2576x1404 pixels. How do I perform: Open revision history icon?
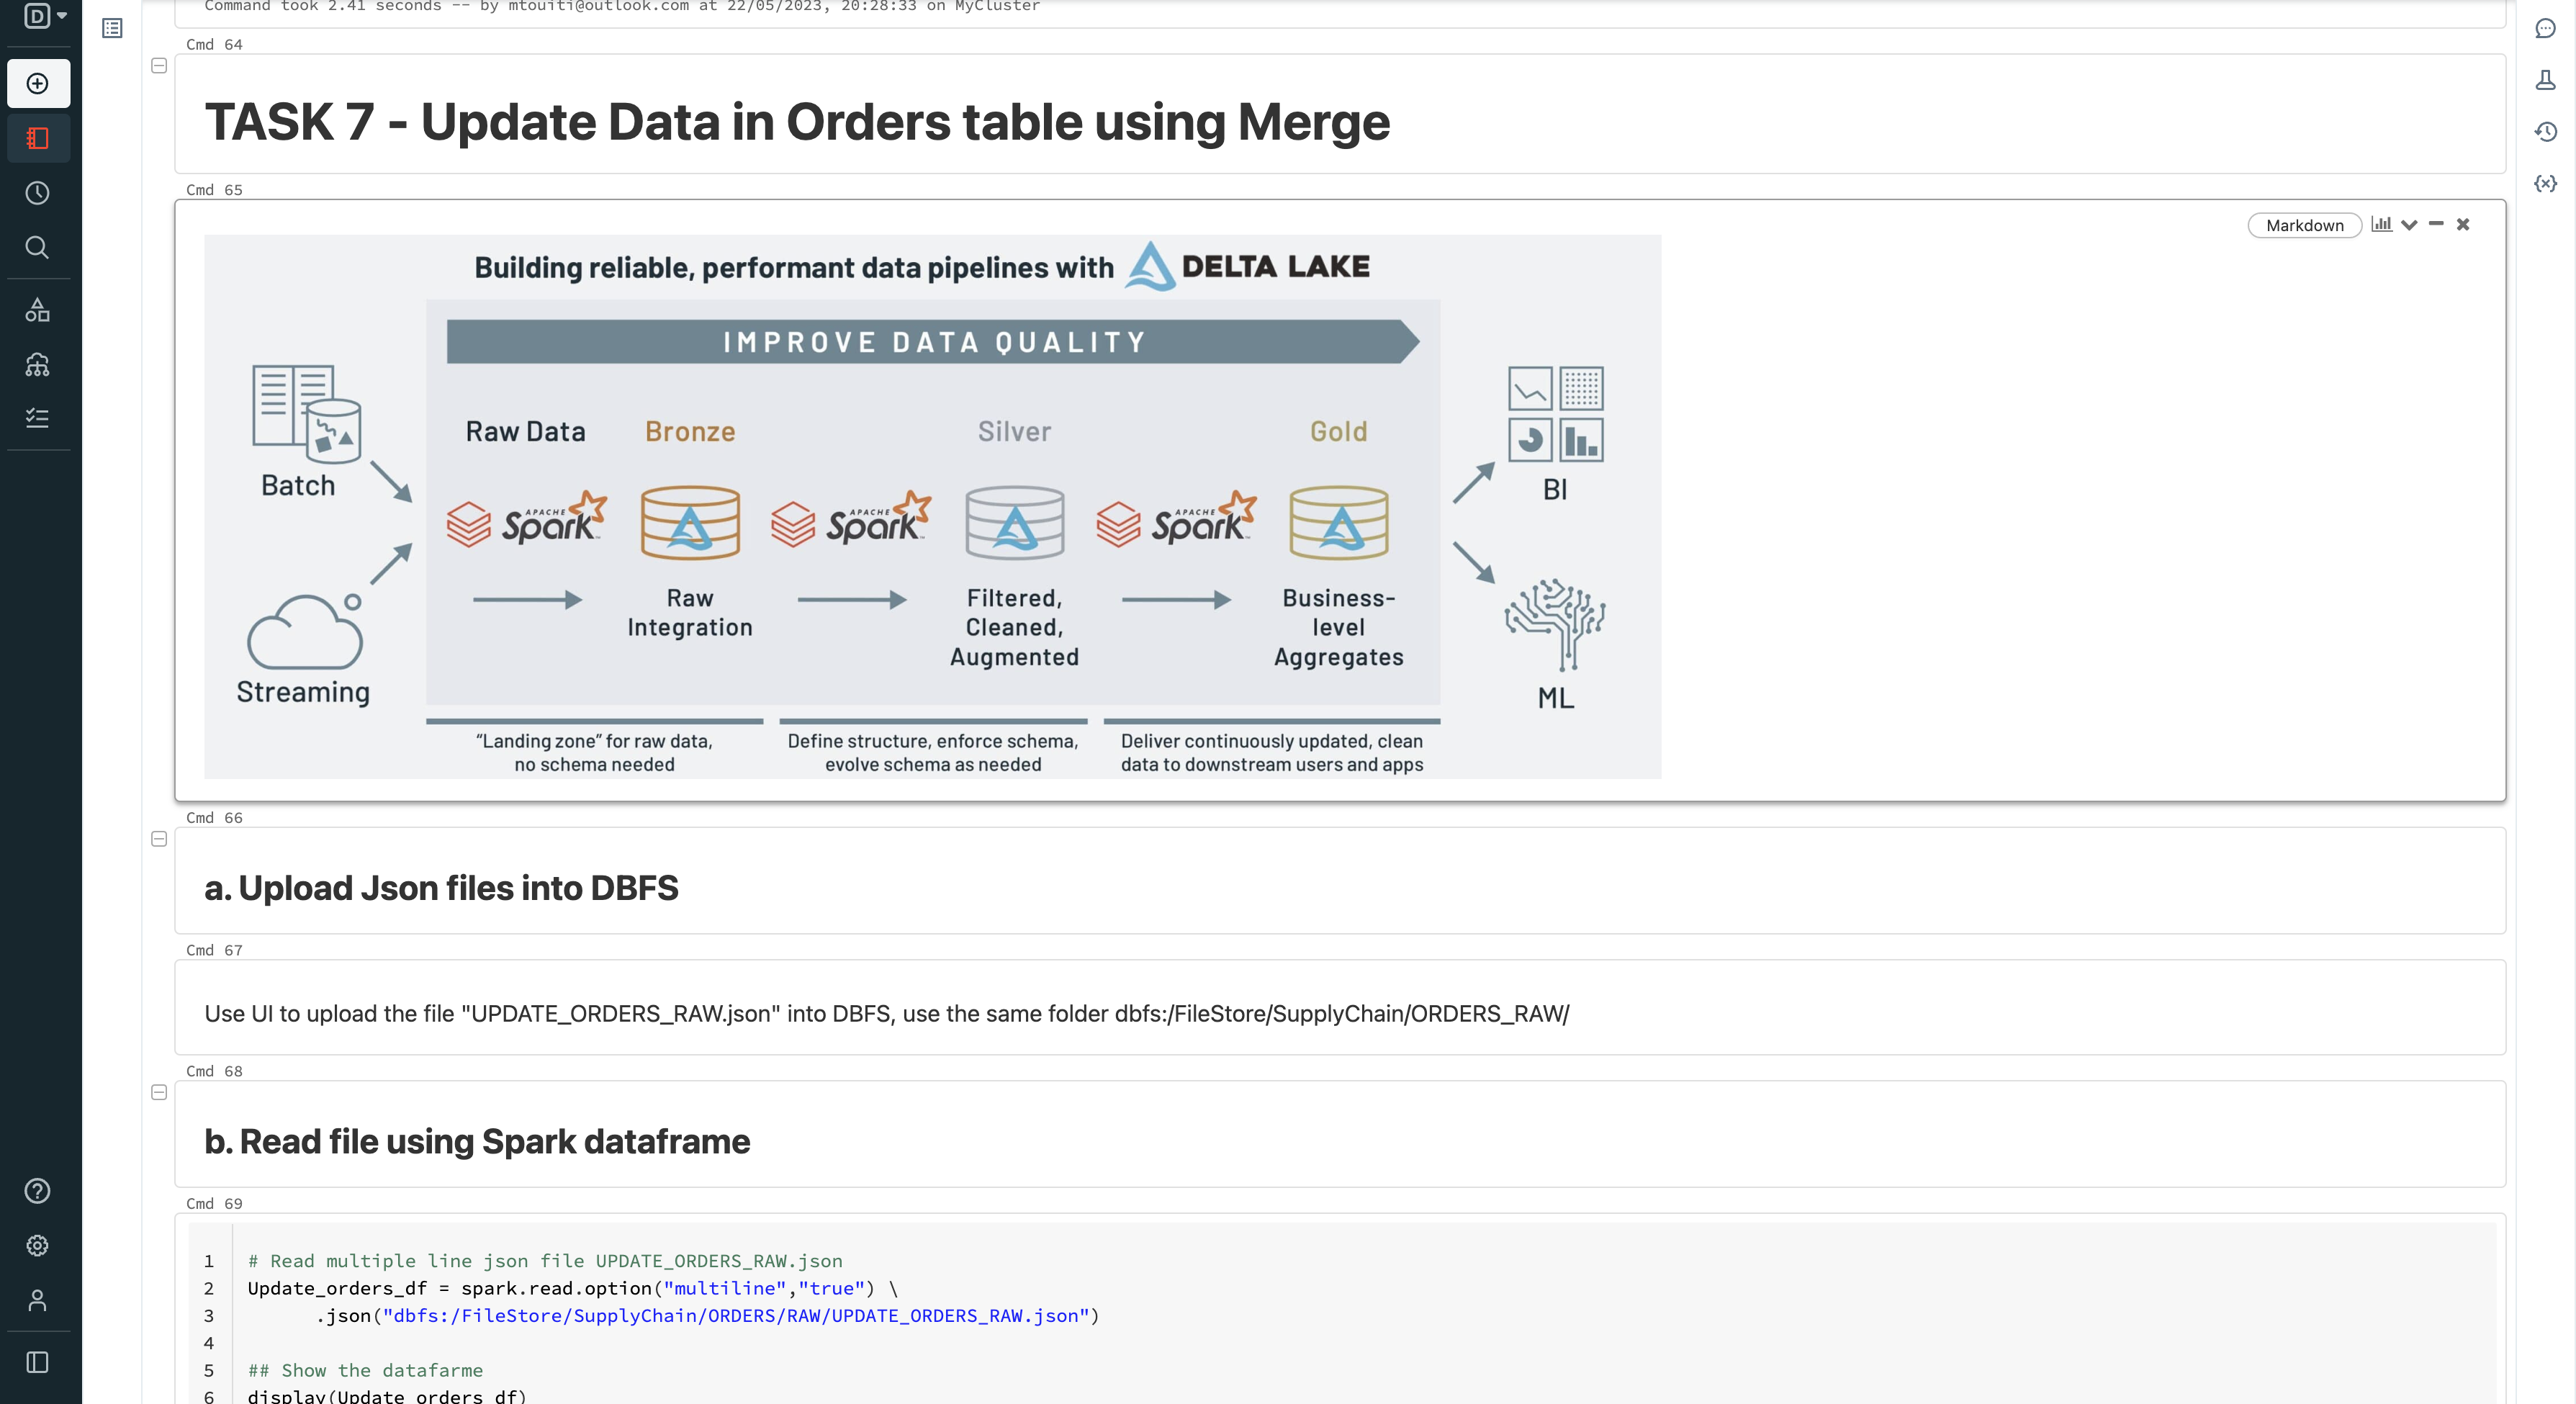click(x=2545, y=132)
